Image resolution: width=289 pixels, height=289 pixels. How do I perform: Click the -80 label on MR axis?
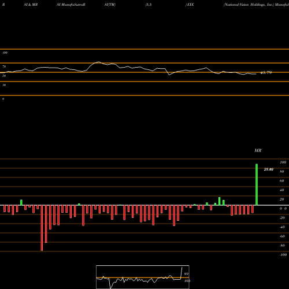282,246
